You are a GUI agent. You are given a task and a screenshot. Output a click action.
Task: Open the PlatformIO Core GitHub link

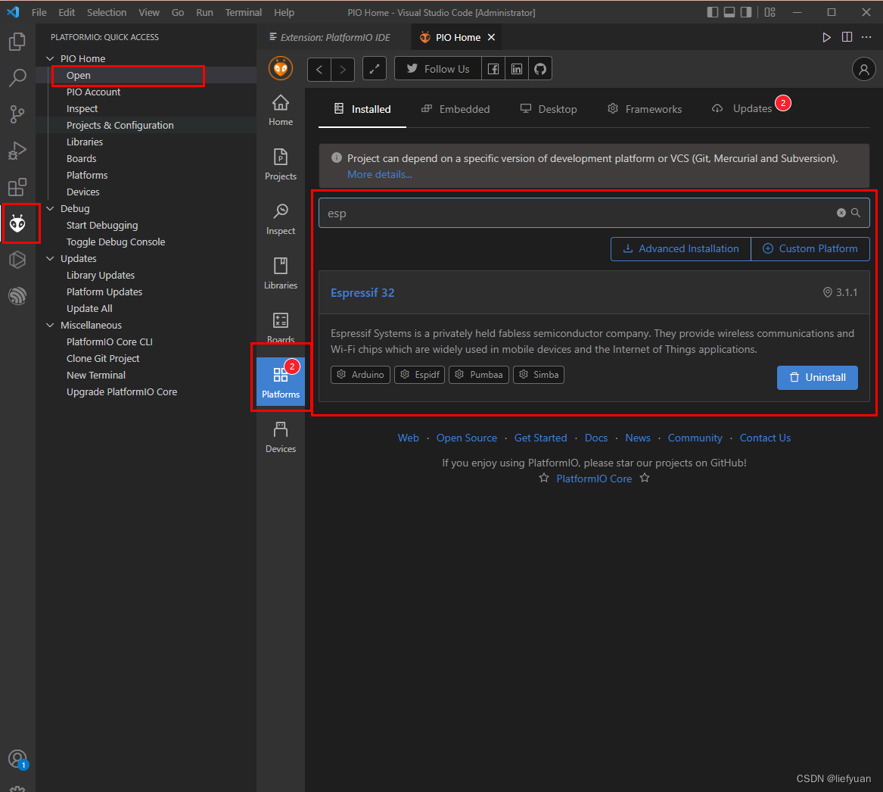[x=593, y=479]
